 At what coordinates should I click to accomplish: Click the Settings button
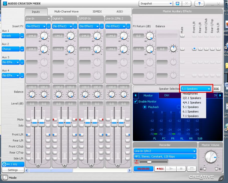[x=13, y=170]
